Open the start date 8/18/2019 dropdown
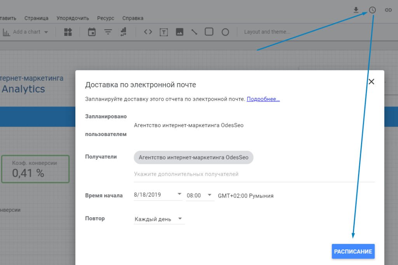This screenshot has height=265, width=398. click(158, 195)
